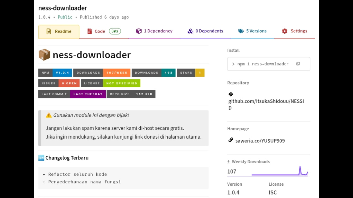The image size is (353, 198).
Task: Click the issues 0 open badge
Action: (x=59, y=83)
